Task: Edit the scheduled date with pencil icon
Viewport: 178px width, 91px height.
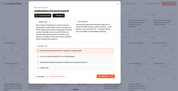Action: pyautogui.click(x=66, y=77)
